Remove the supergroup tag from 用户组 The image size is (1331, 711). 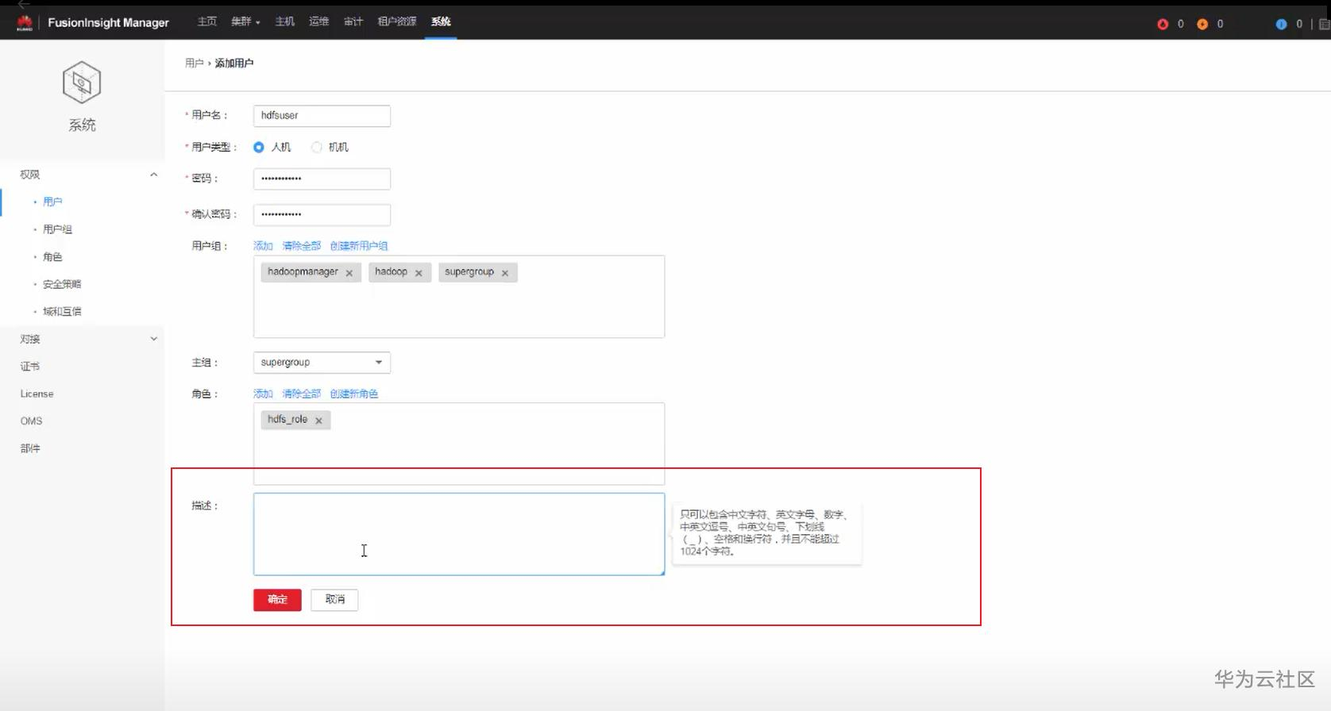tap(505, 273)
